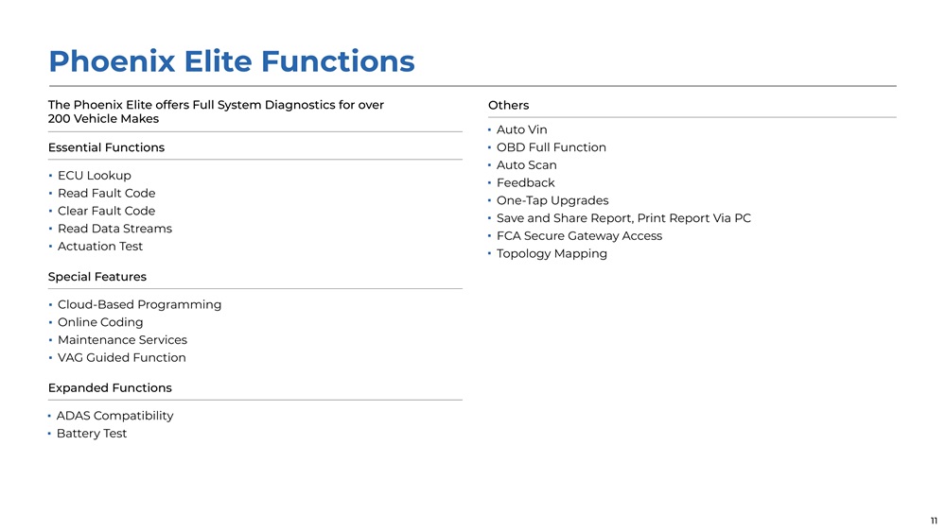Select Cloud-Based Programming entry
The width and height of the screenshot is (946, 531).
(x=139, y=304)
